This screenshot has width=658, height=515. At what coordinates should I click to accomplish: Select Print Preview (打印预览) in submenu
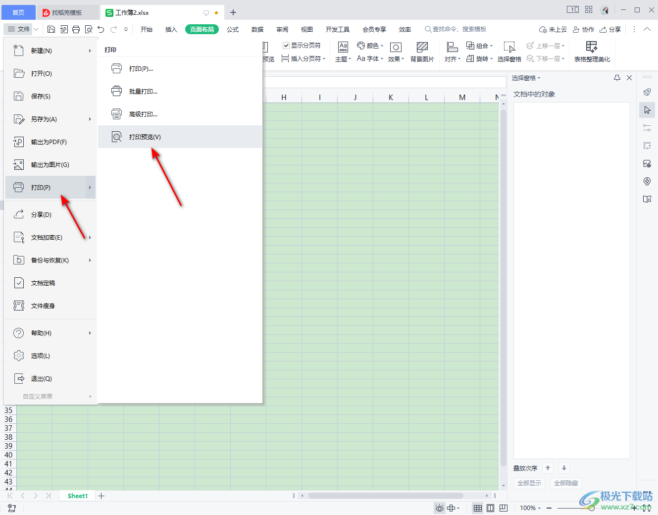pyautogui.click(x=180, y=137)
